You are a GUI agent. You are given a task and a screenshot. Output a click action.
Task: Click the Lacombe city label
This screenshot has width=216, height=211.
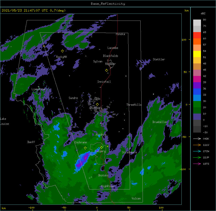(113, 48)
